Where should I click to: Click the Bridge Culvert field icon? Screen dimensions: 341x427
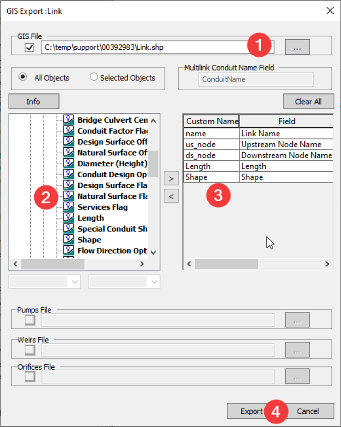click(68, 119)
